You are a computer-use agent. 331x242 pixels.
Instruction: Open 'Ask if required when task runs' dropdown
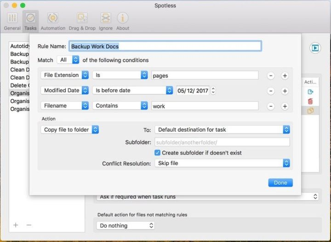(x=207, y=197)
